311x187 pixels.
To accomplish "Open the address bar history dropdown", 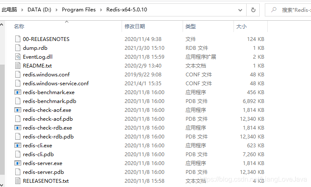I will pos(240,10).
